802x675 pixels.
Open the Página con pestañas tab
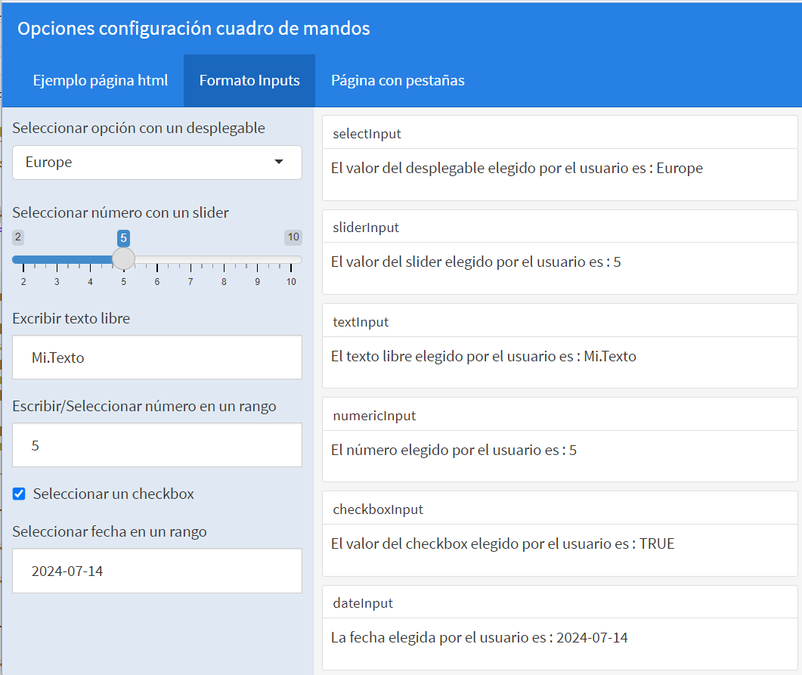[398, 80]
